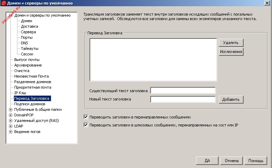Image resolution: width=272 pixels, height=168 pixels.
Task: Toggle header translation in gateway messages checkbox
Action: 86,125
